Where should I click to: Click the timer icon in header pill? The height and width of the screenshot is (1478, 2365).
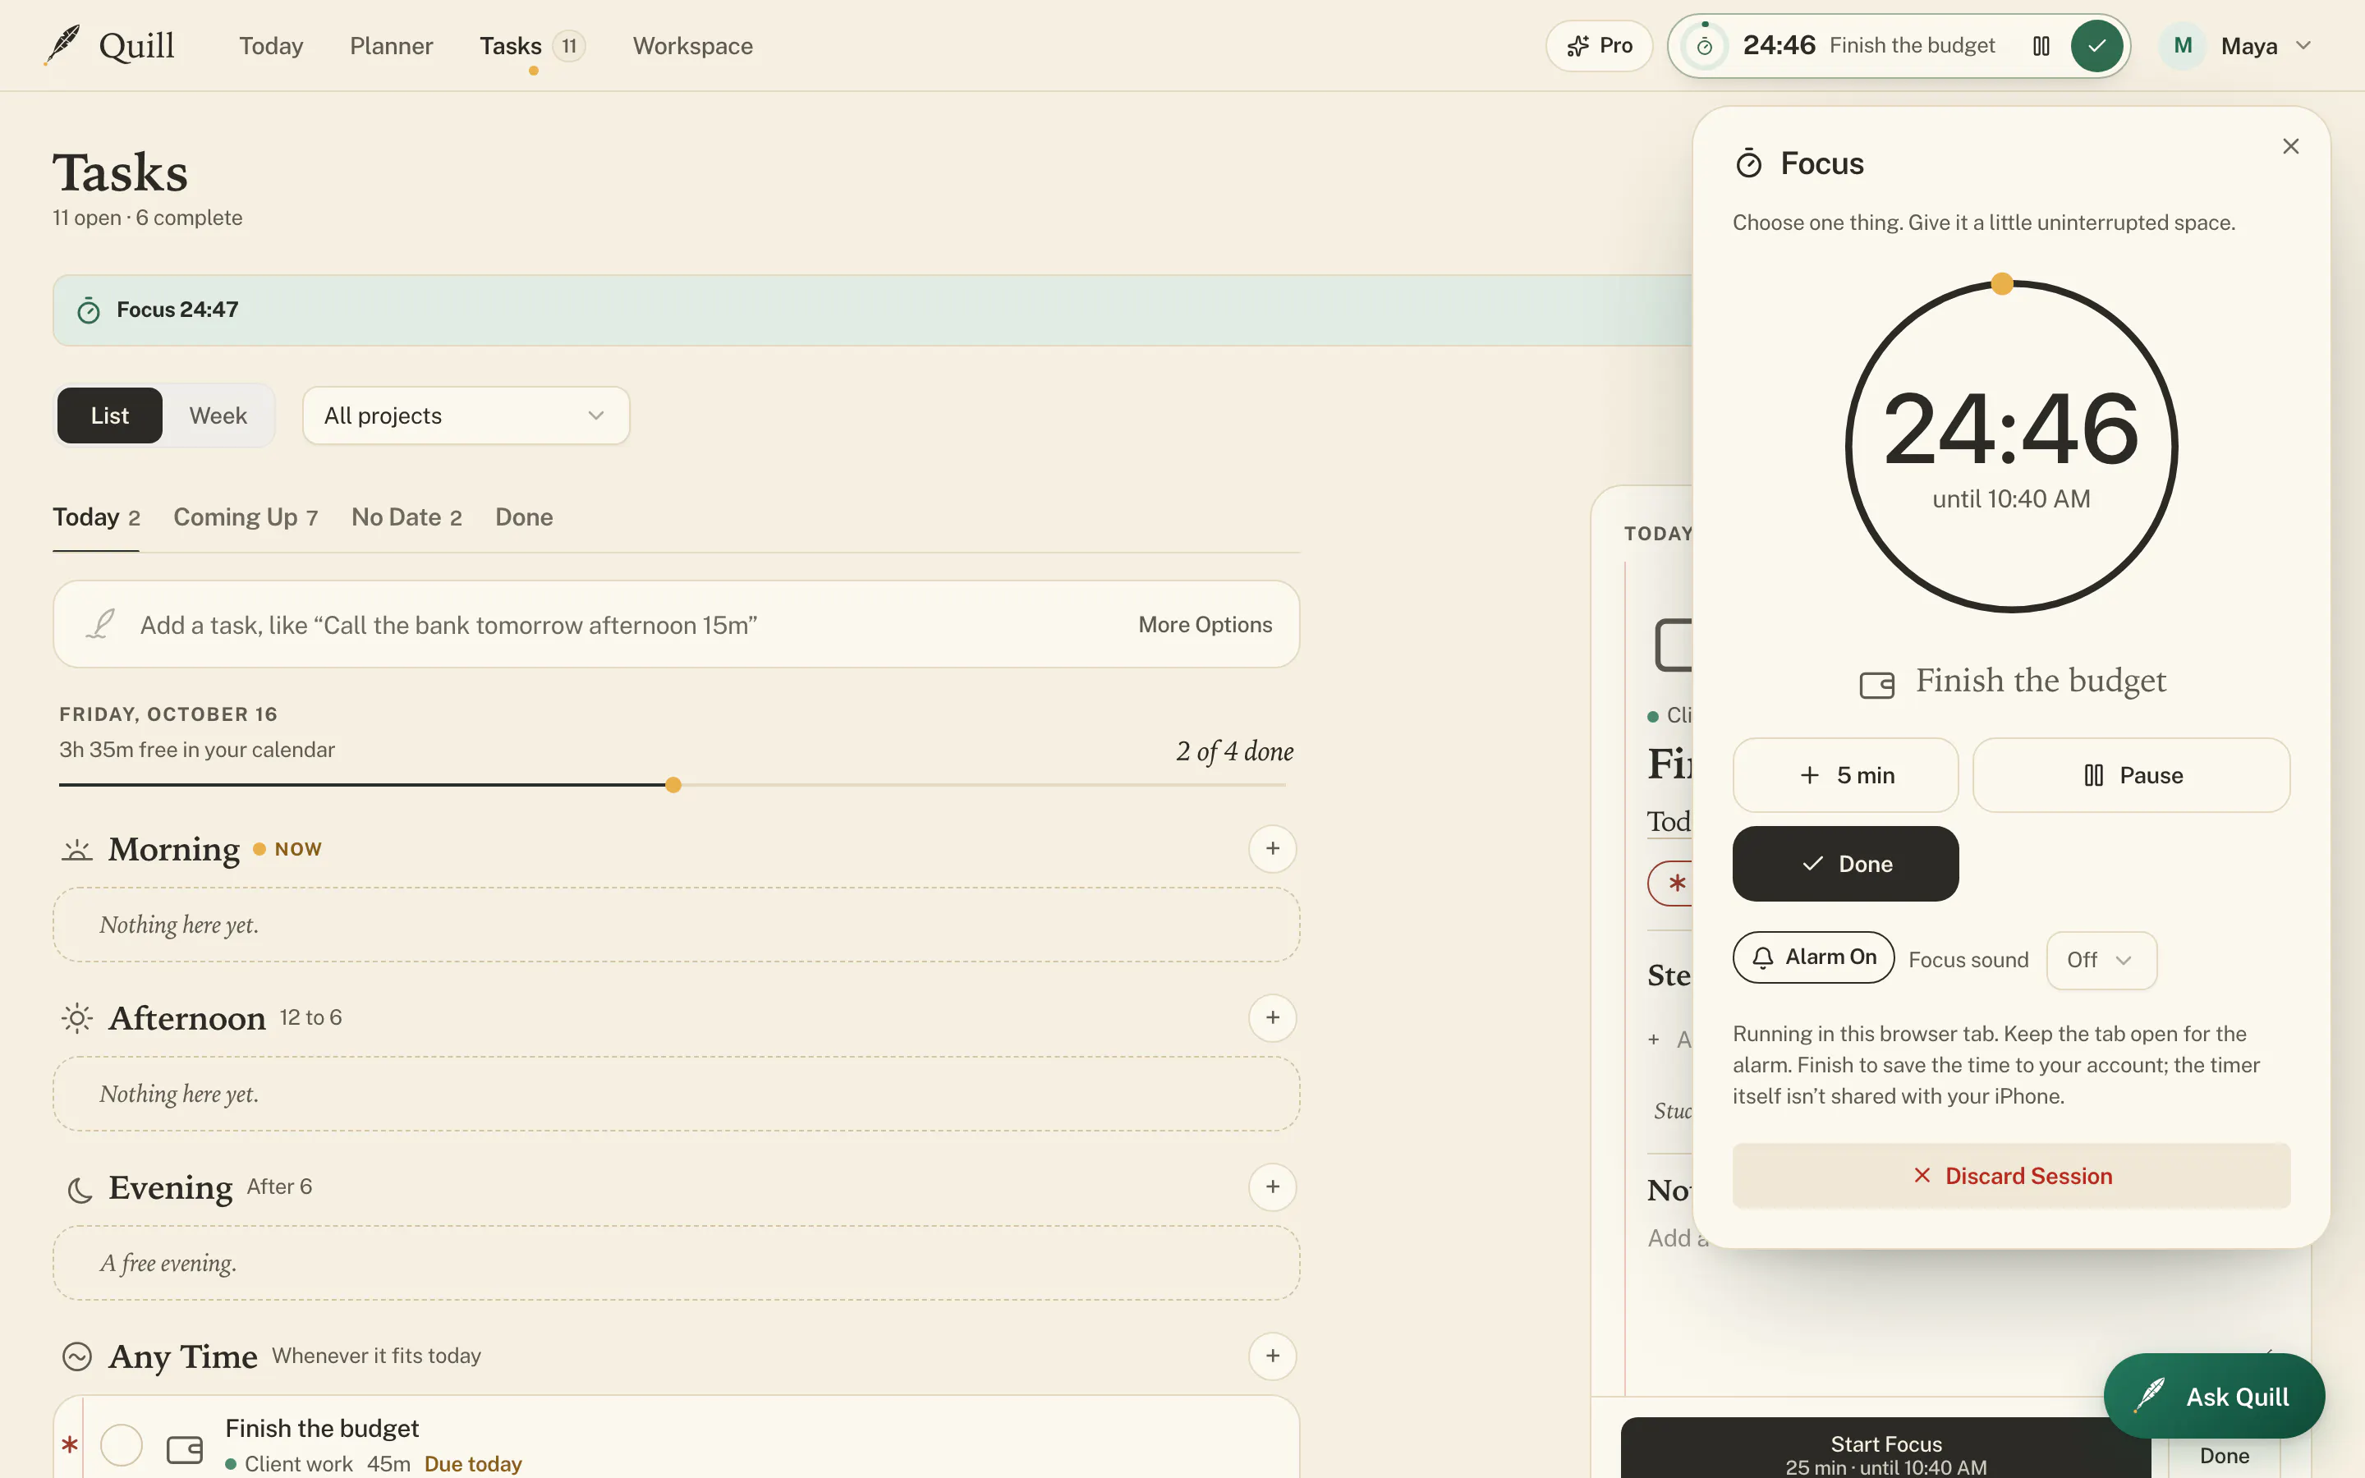point(1705,46)
